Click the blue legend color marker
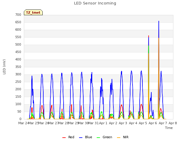Screen dimensions: 191x143 tap(81, 138)
